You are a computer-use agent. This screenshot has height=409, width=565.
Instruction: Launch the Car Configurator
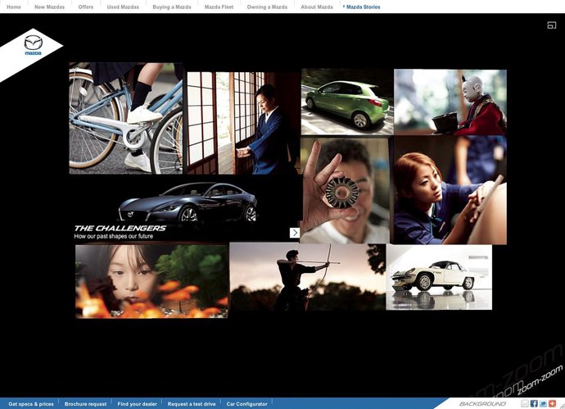pyautogui.click(x=247, y=404)
